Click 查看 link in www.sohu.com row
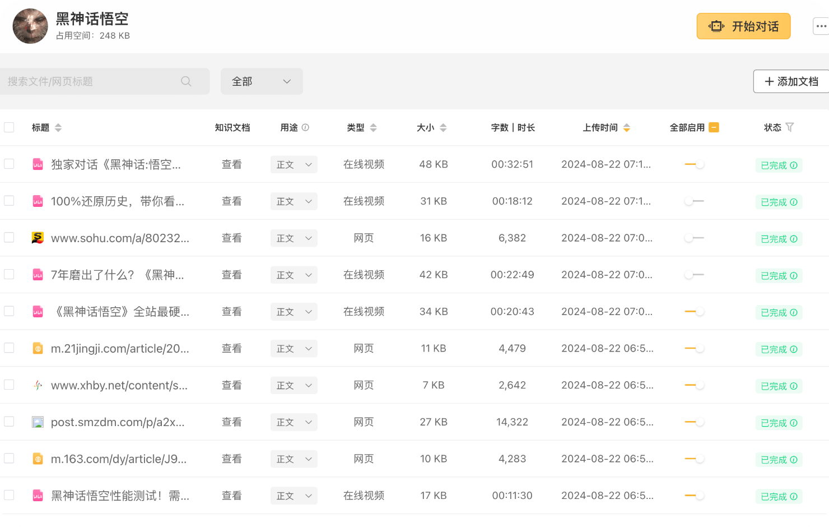 click(232, 238)
